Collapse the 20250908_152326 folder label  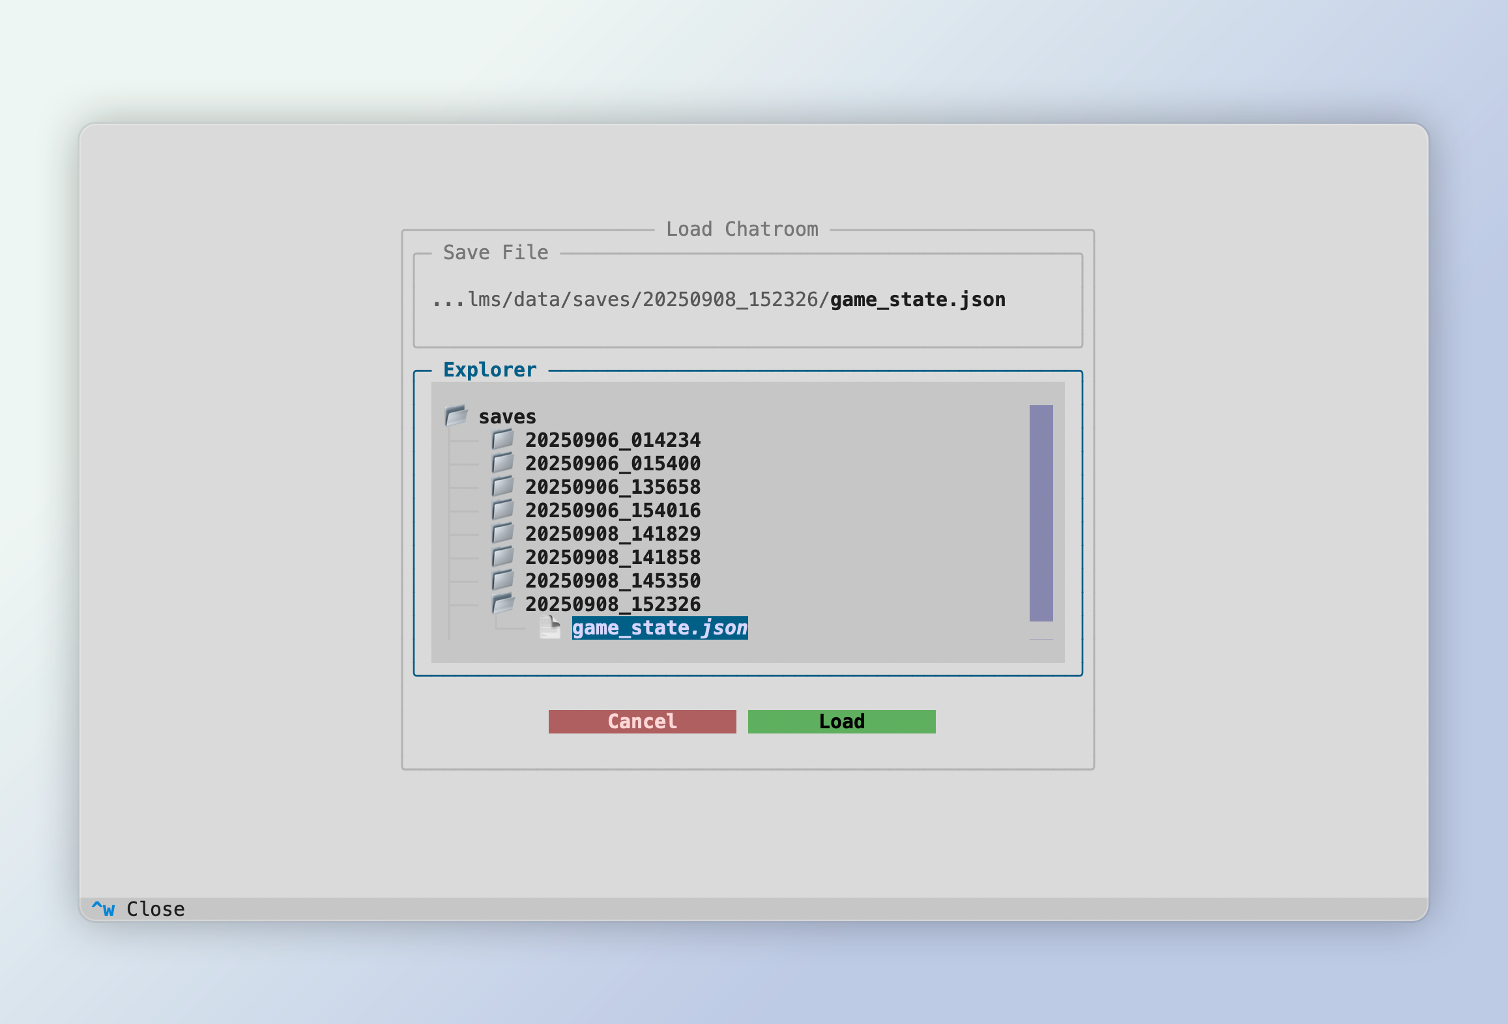point(612,604)
